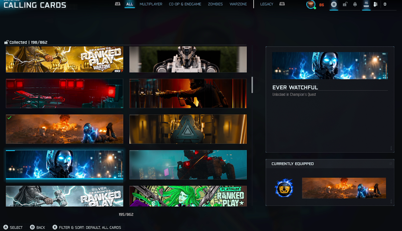
Task: Click the X button Filter & Sort prompt
Action: [55, 227]
